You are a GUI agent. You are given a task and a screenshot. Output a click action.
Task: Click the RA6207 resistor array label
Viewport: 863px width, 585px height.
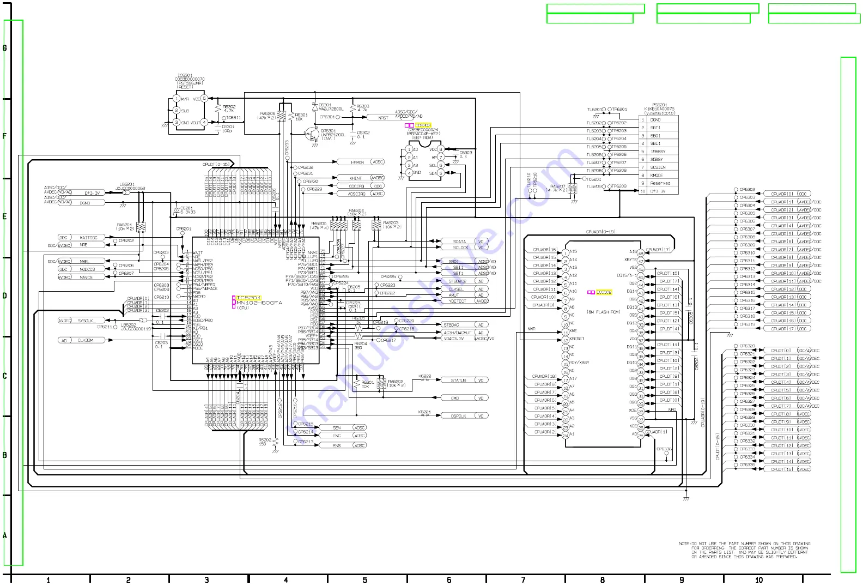(x=557, y=186)
